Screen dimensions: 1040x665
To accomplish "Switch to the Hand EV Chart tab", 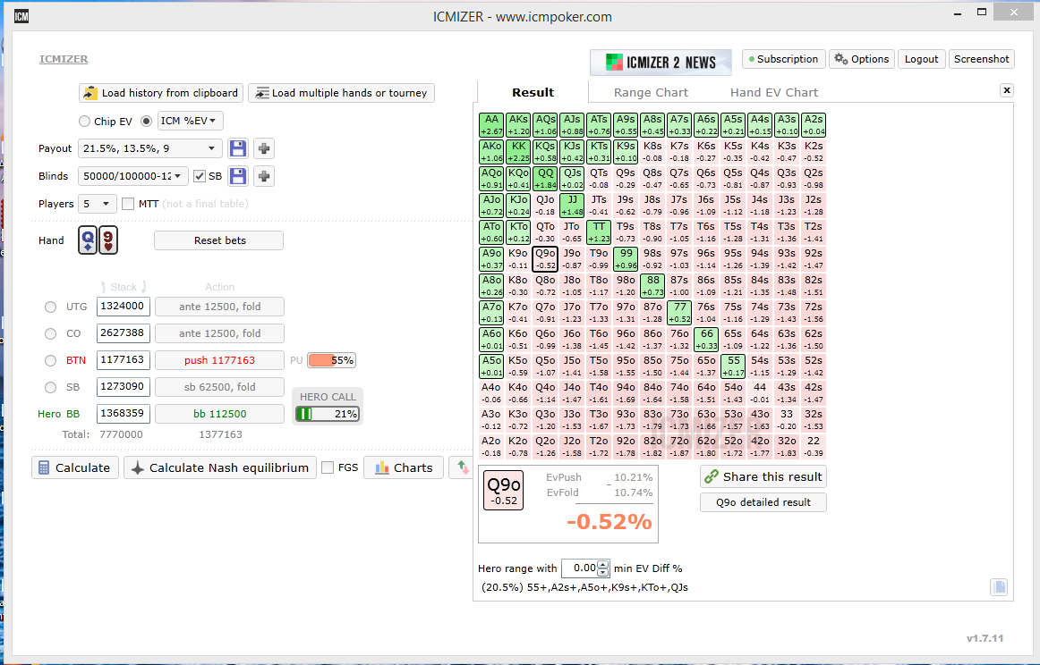I will point(774,93).
